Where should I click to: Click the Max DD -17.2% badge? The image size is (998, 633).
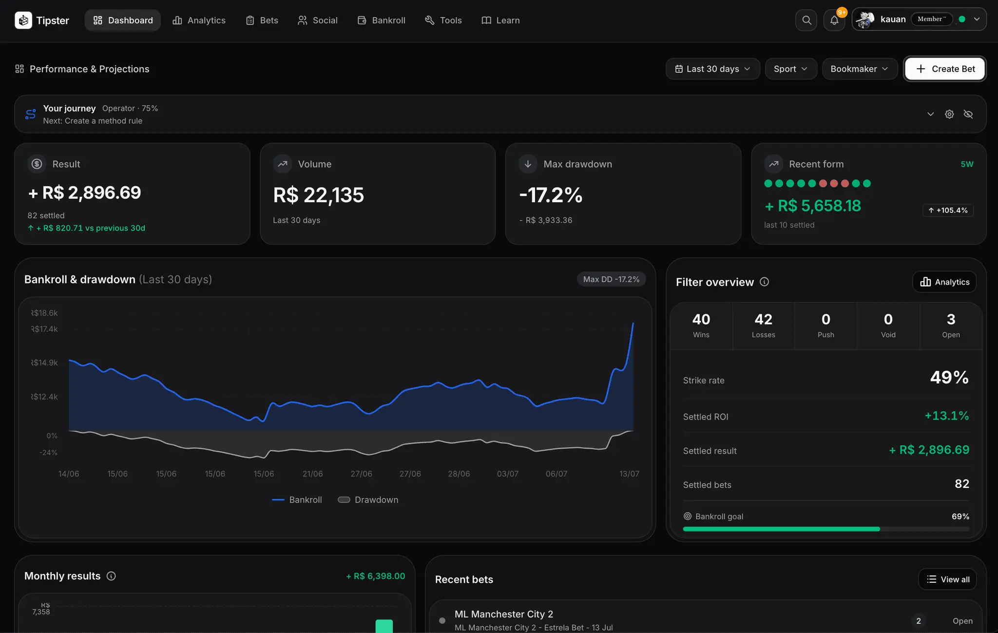611,279
